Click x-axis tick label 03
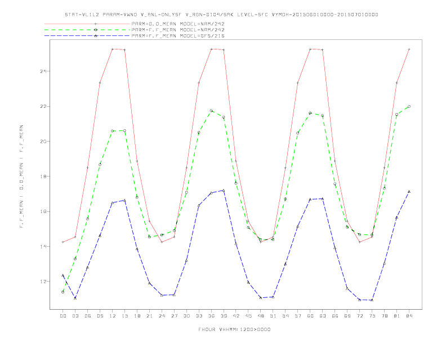Image resolution: width=446 pixels, height=344 pixels. point(75,316)
